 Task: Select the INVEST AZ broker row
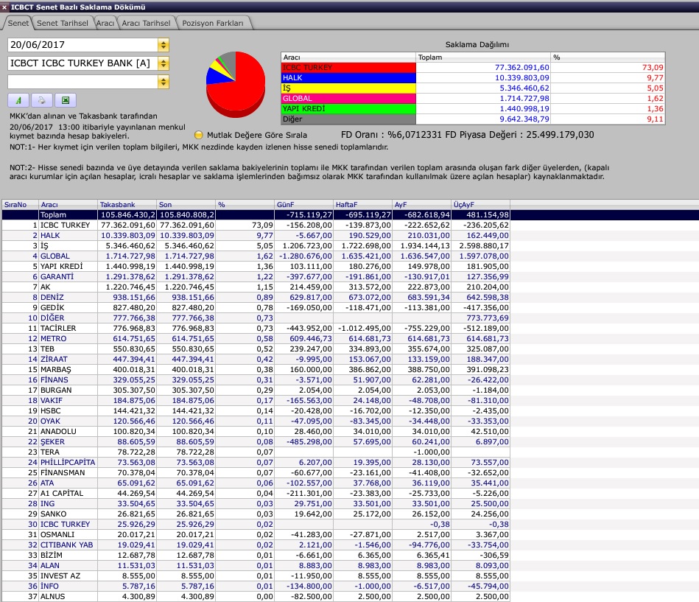[256, 575]
